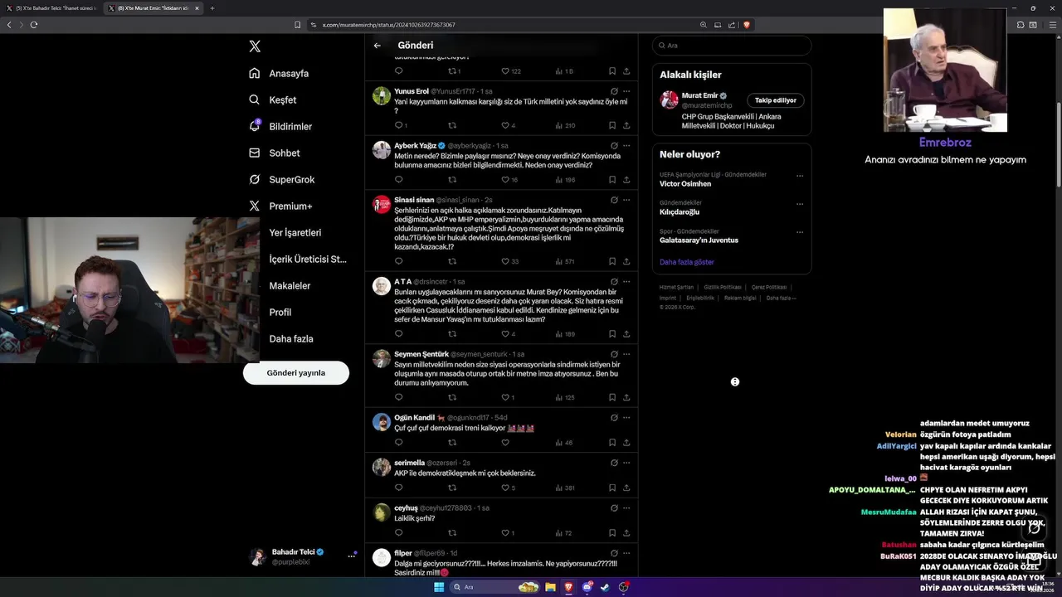Open the Victor Osimhen trending topic
1062x597 pixels.
pos(685,183)
